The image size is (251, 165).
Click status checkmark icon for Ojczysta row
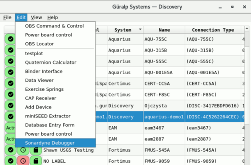tap(11, 105)
